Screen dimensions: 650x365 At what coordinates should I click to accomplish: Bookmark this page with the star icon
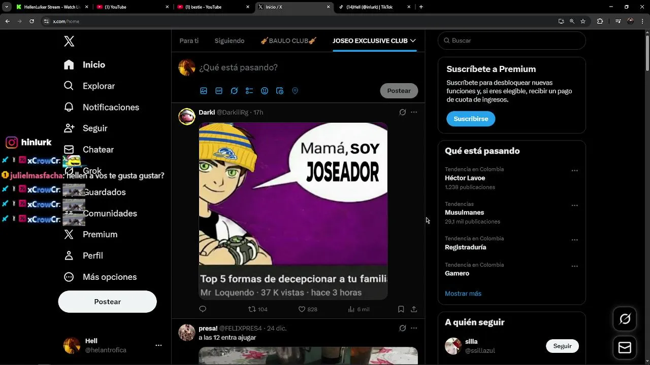[x=583, y=21]
